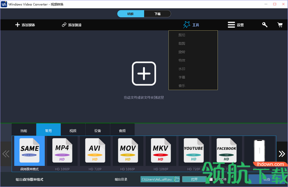
Task: Select 音乐 from the tools menu
Action: pyautogui.click(x=182, y=85)
